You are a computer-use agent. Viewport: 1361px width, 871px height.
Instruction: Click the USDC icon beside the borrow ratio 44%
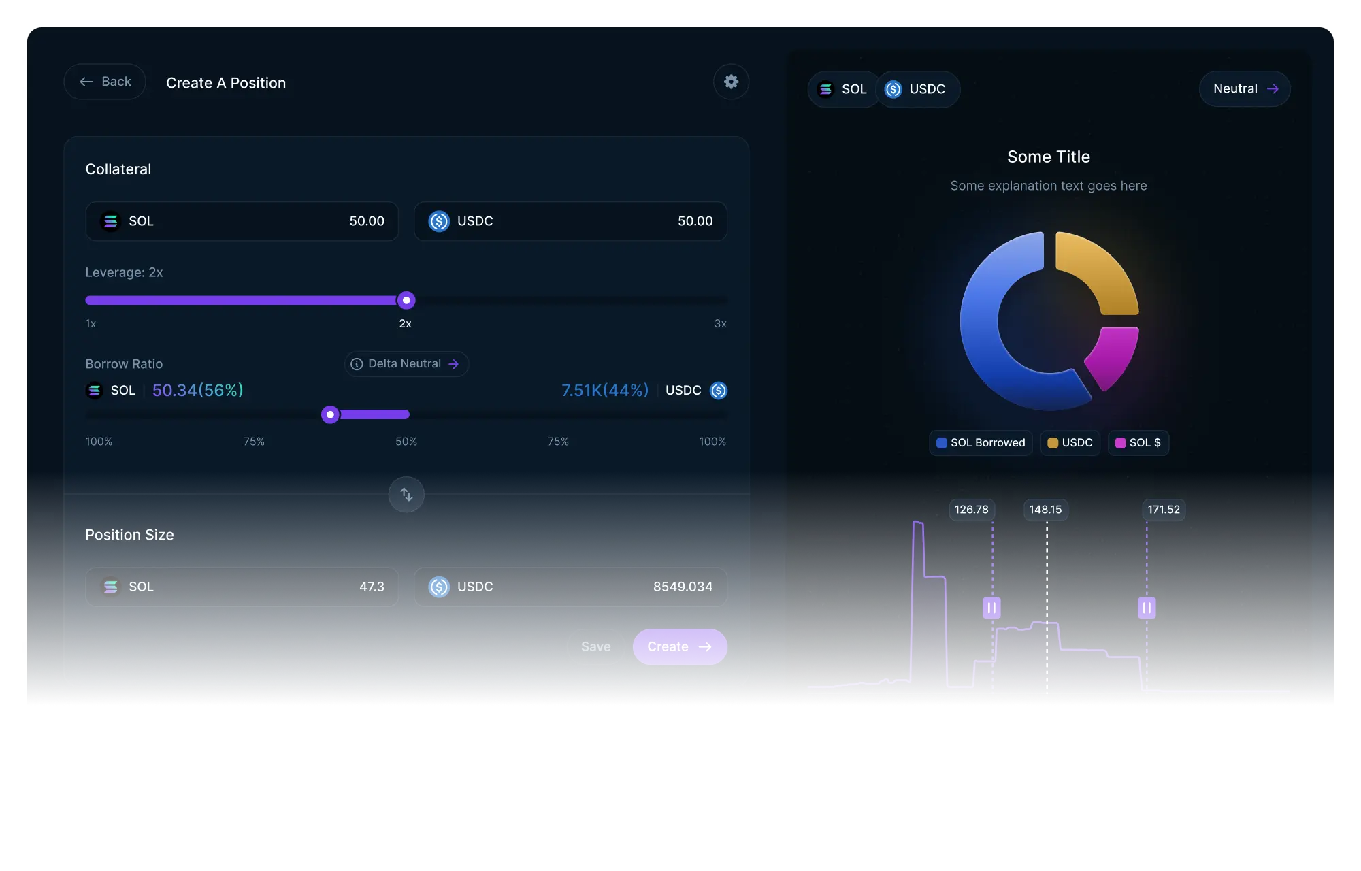tap(719, 390)
